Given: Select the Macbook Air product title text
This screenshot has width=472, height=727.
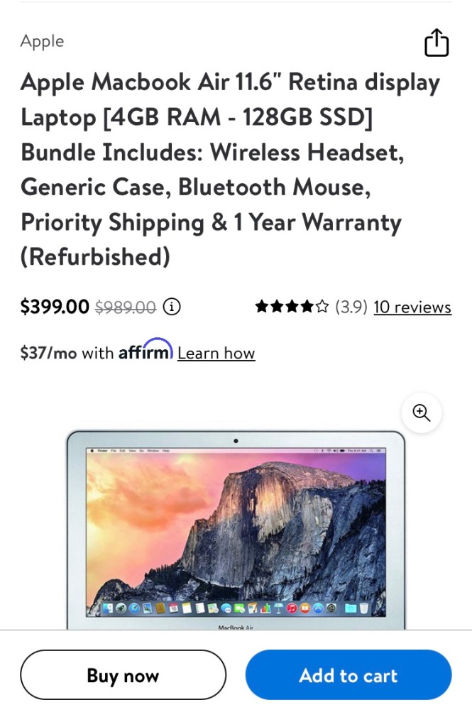Looking at the screenshot, I should tap(231, 169).
